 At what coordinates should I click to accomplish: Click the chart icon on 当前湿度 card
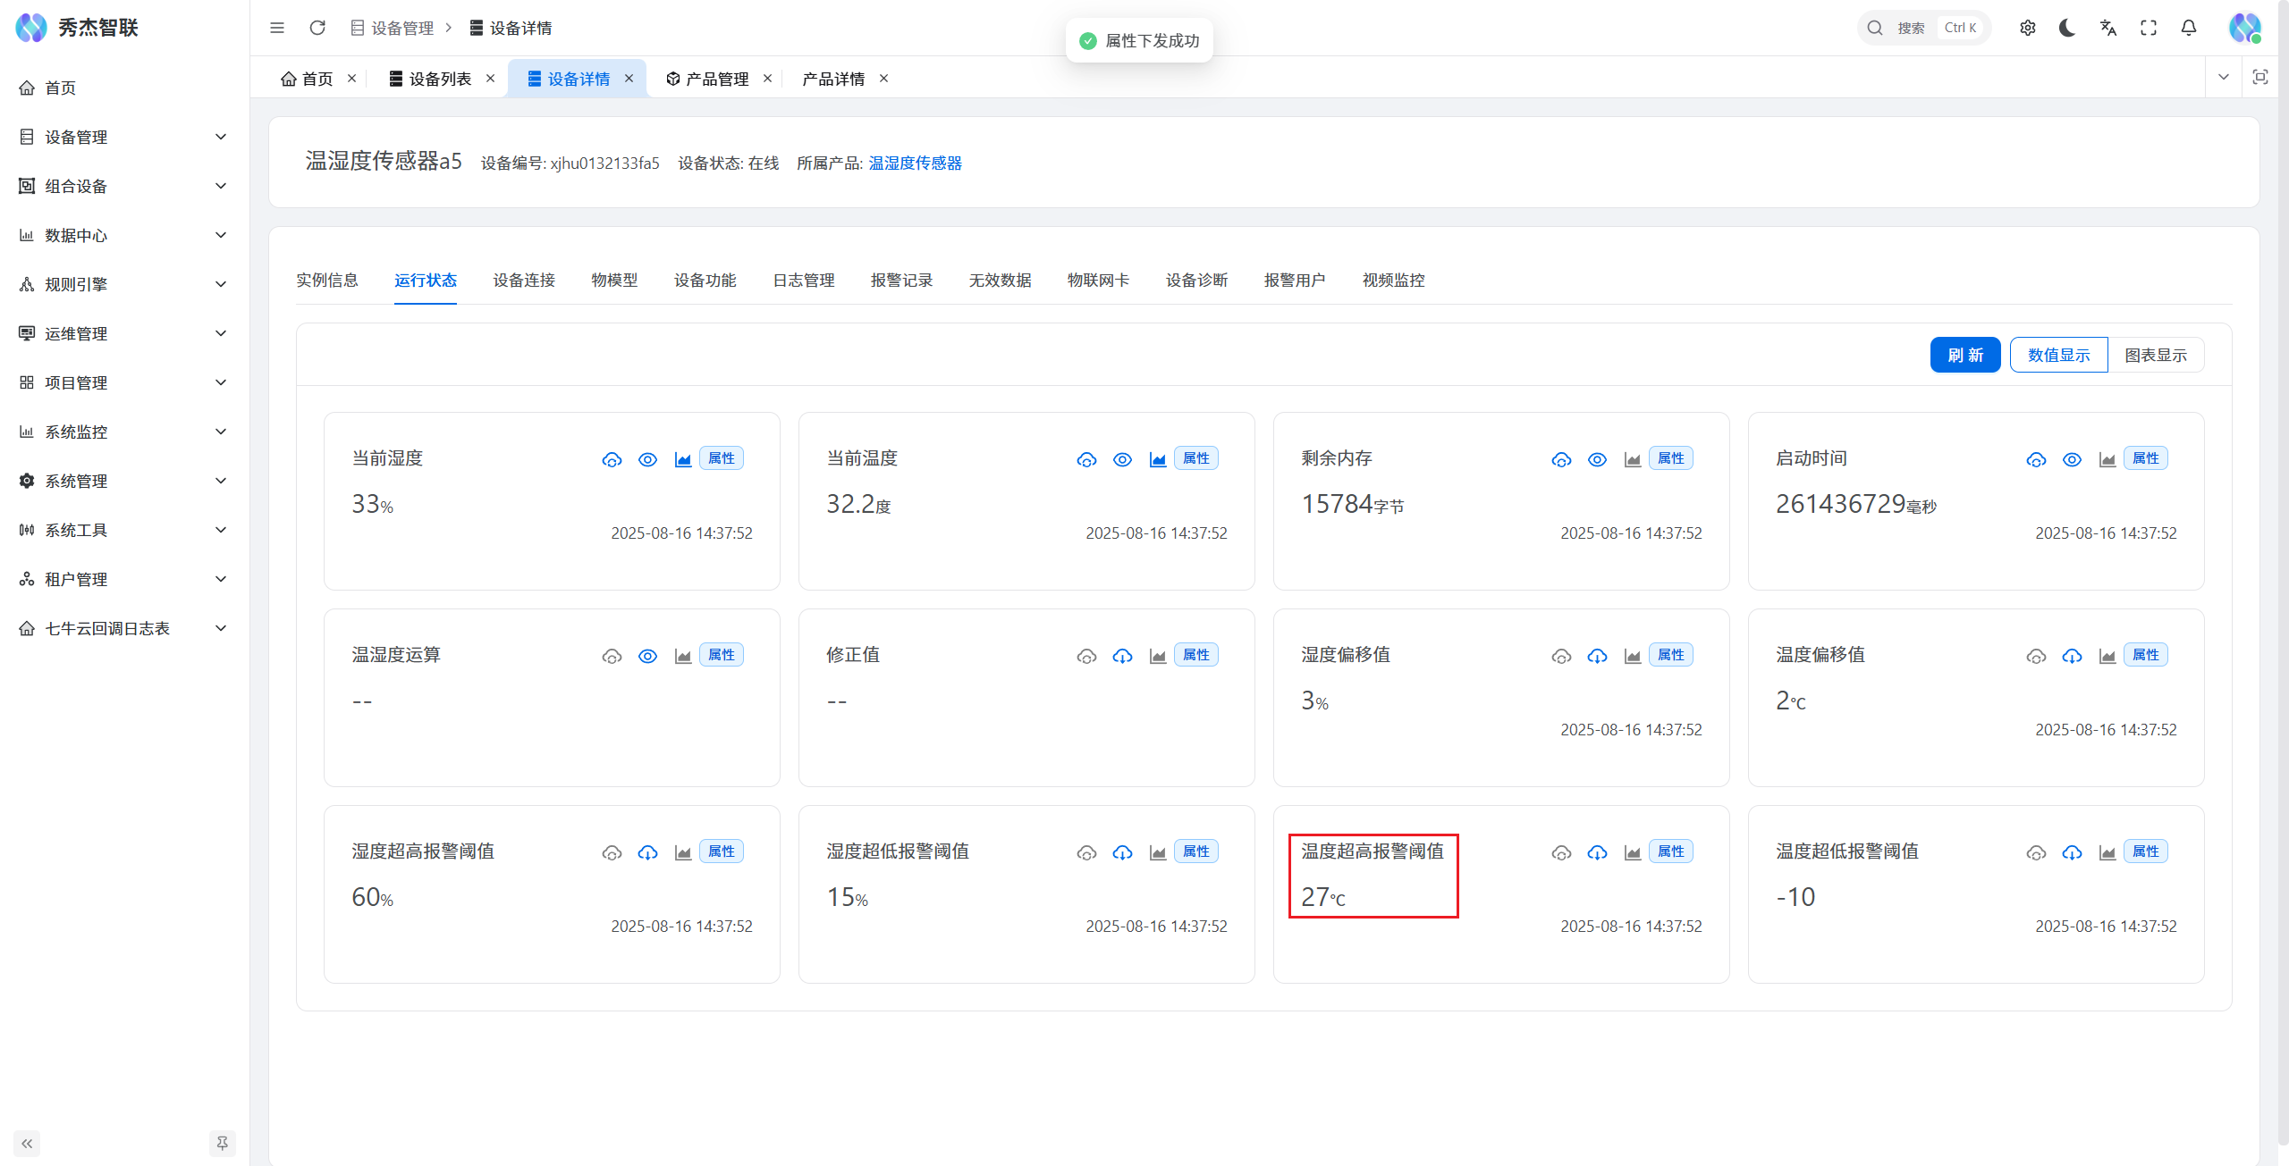coord(683,459)
